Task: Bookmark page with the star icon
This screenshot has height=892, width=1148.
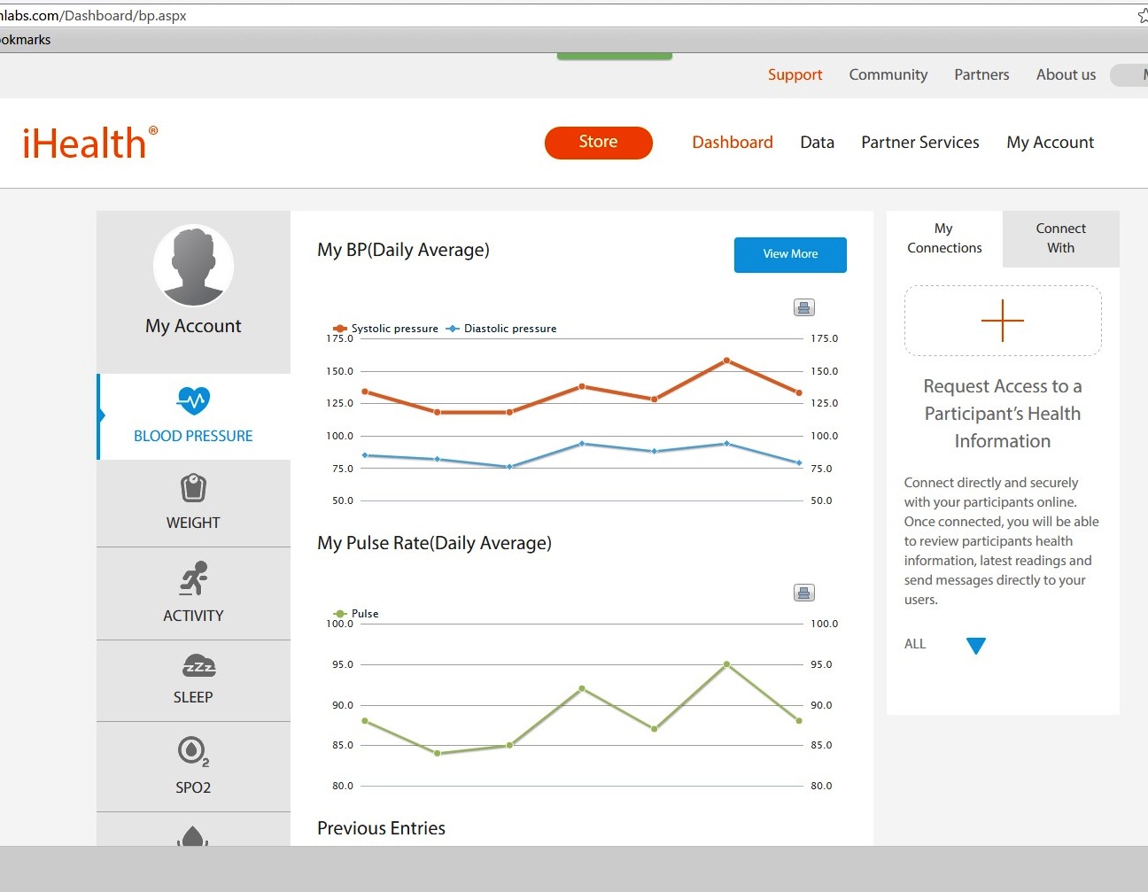Action: tap(1143, 16)
